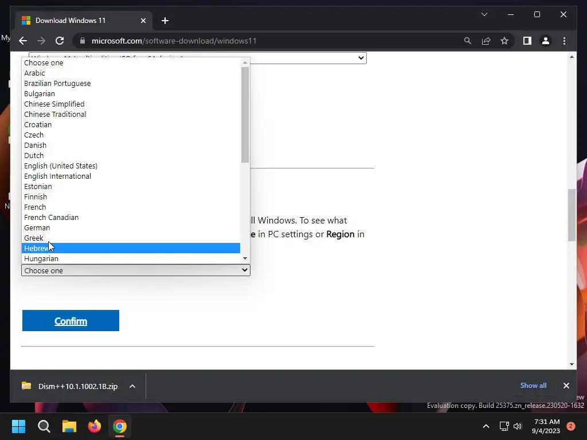Open notification badge with 2 alerts
This screenshot has width=587, height=440.
571,426
